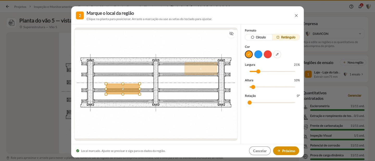Select region marker 2 on the plan
The height and width of the screenshot is (161, 375).
123,89
